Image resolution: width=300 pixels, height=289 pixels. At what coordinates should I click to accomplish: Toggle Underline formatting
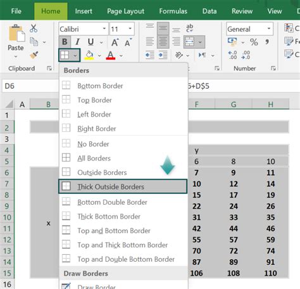click(x=91, y=42)
